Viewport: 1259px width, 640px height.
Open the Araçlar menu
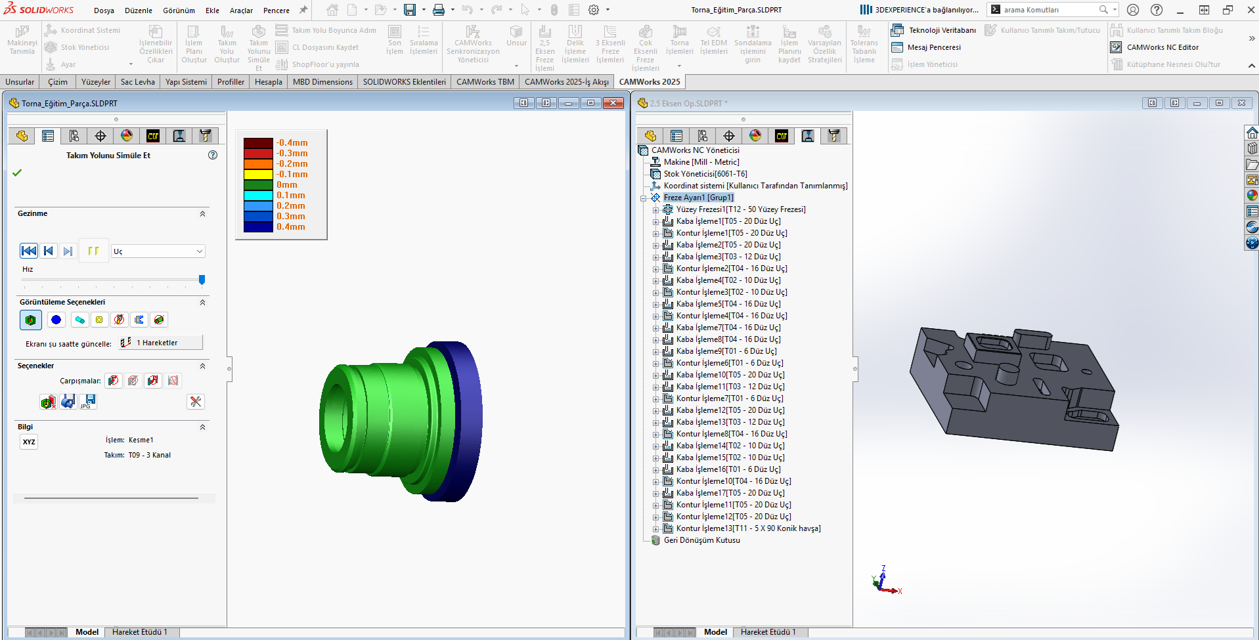point(241,11)
